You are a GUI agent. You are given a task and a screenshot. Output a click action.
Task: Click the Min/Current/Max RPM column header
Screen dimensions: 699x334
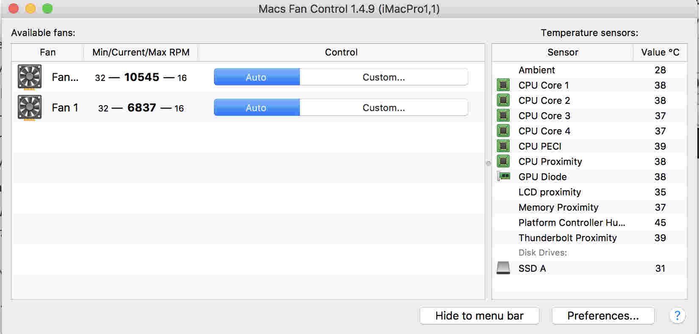click(141, 52)
